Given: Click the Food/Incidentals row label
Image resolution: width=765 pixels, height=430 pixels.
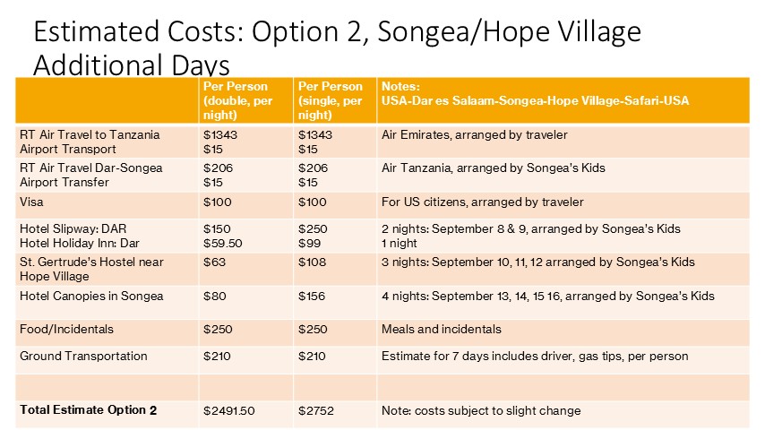Looking at the screenshot, I should coord(67,330).
